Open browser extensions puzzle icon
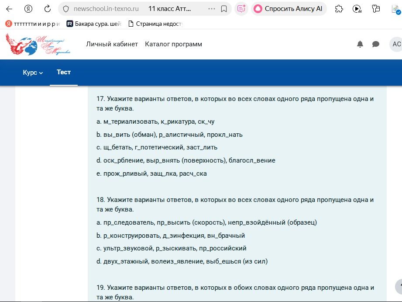 339,9
